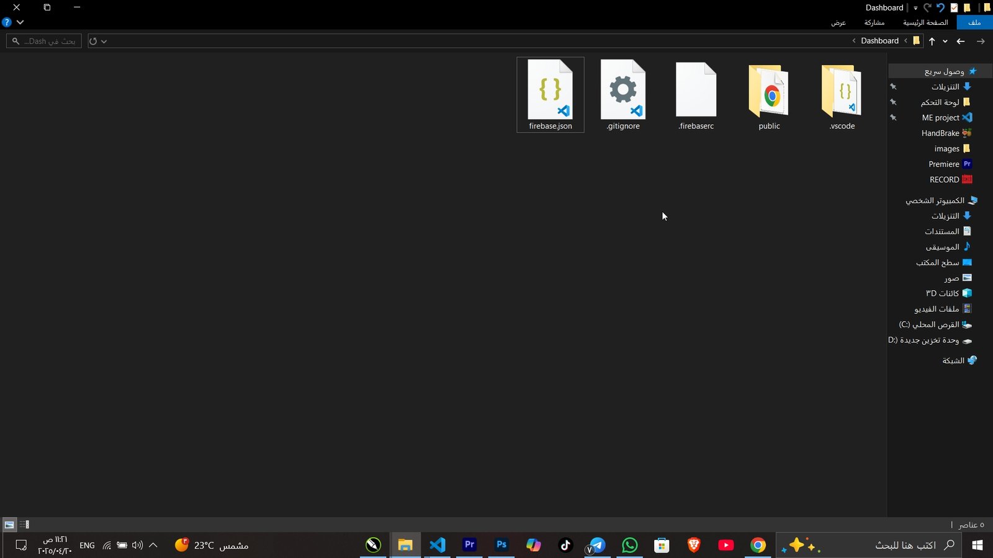993x558 pixels.
Task: Click Dashboard in the address bar
Action: click(879, 41)
